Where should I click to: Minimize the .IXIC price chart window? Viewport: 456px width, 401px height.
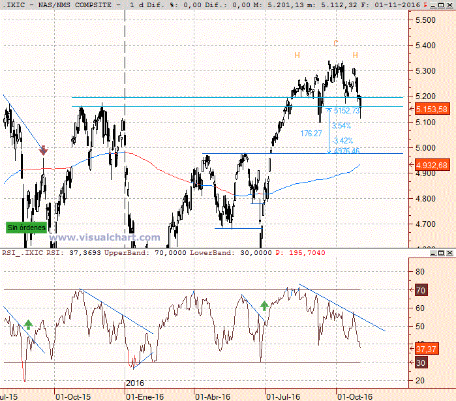point(433,5)
